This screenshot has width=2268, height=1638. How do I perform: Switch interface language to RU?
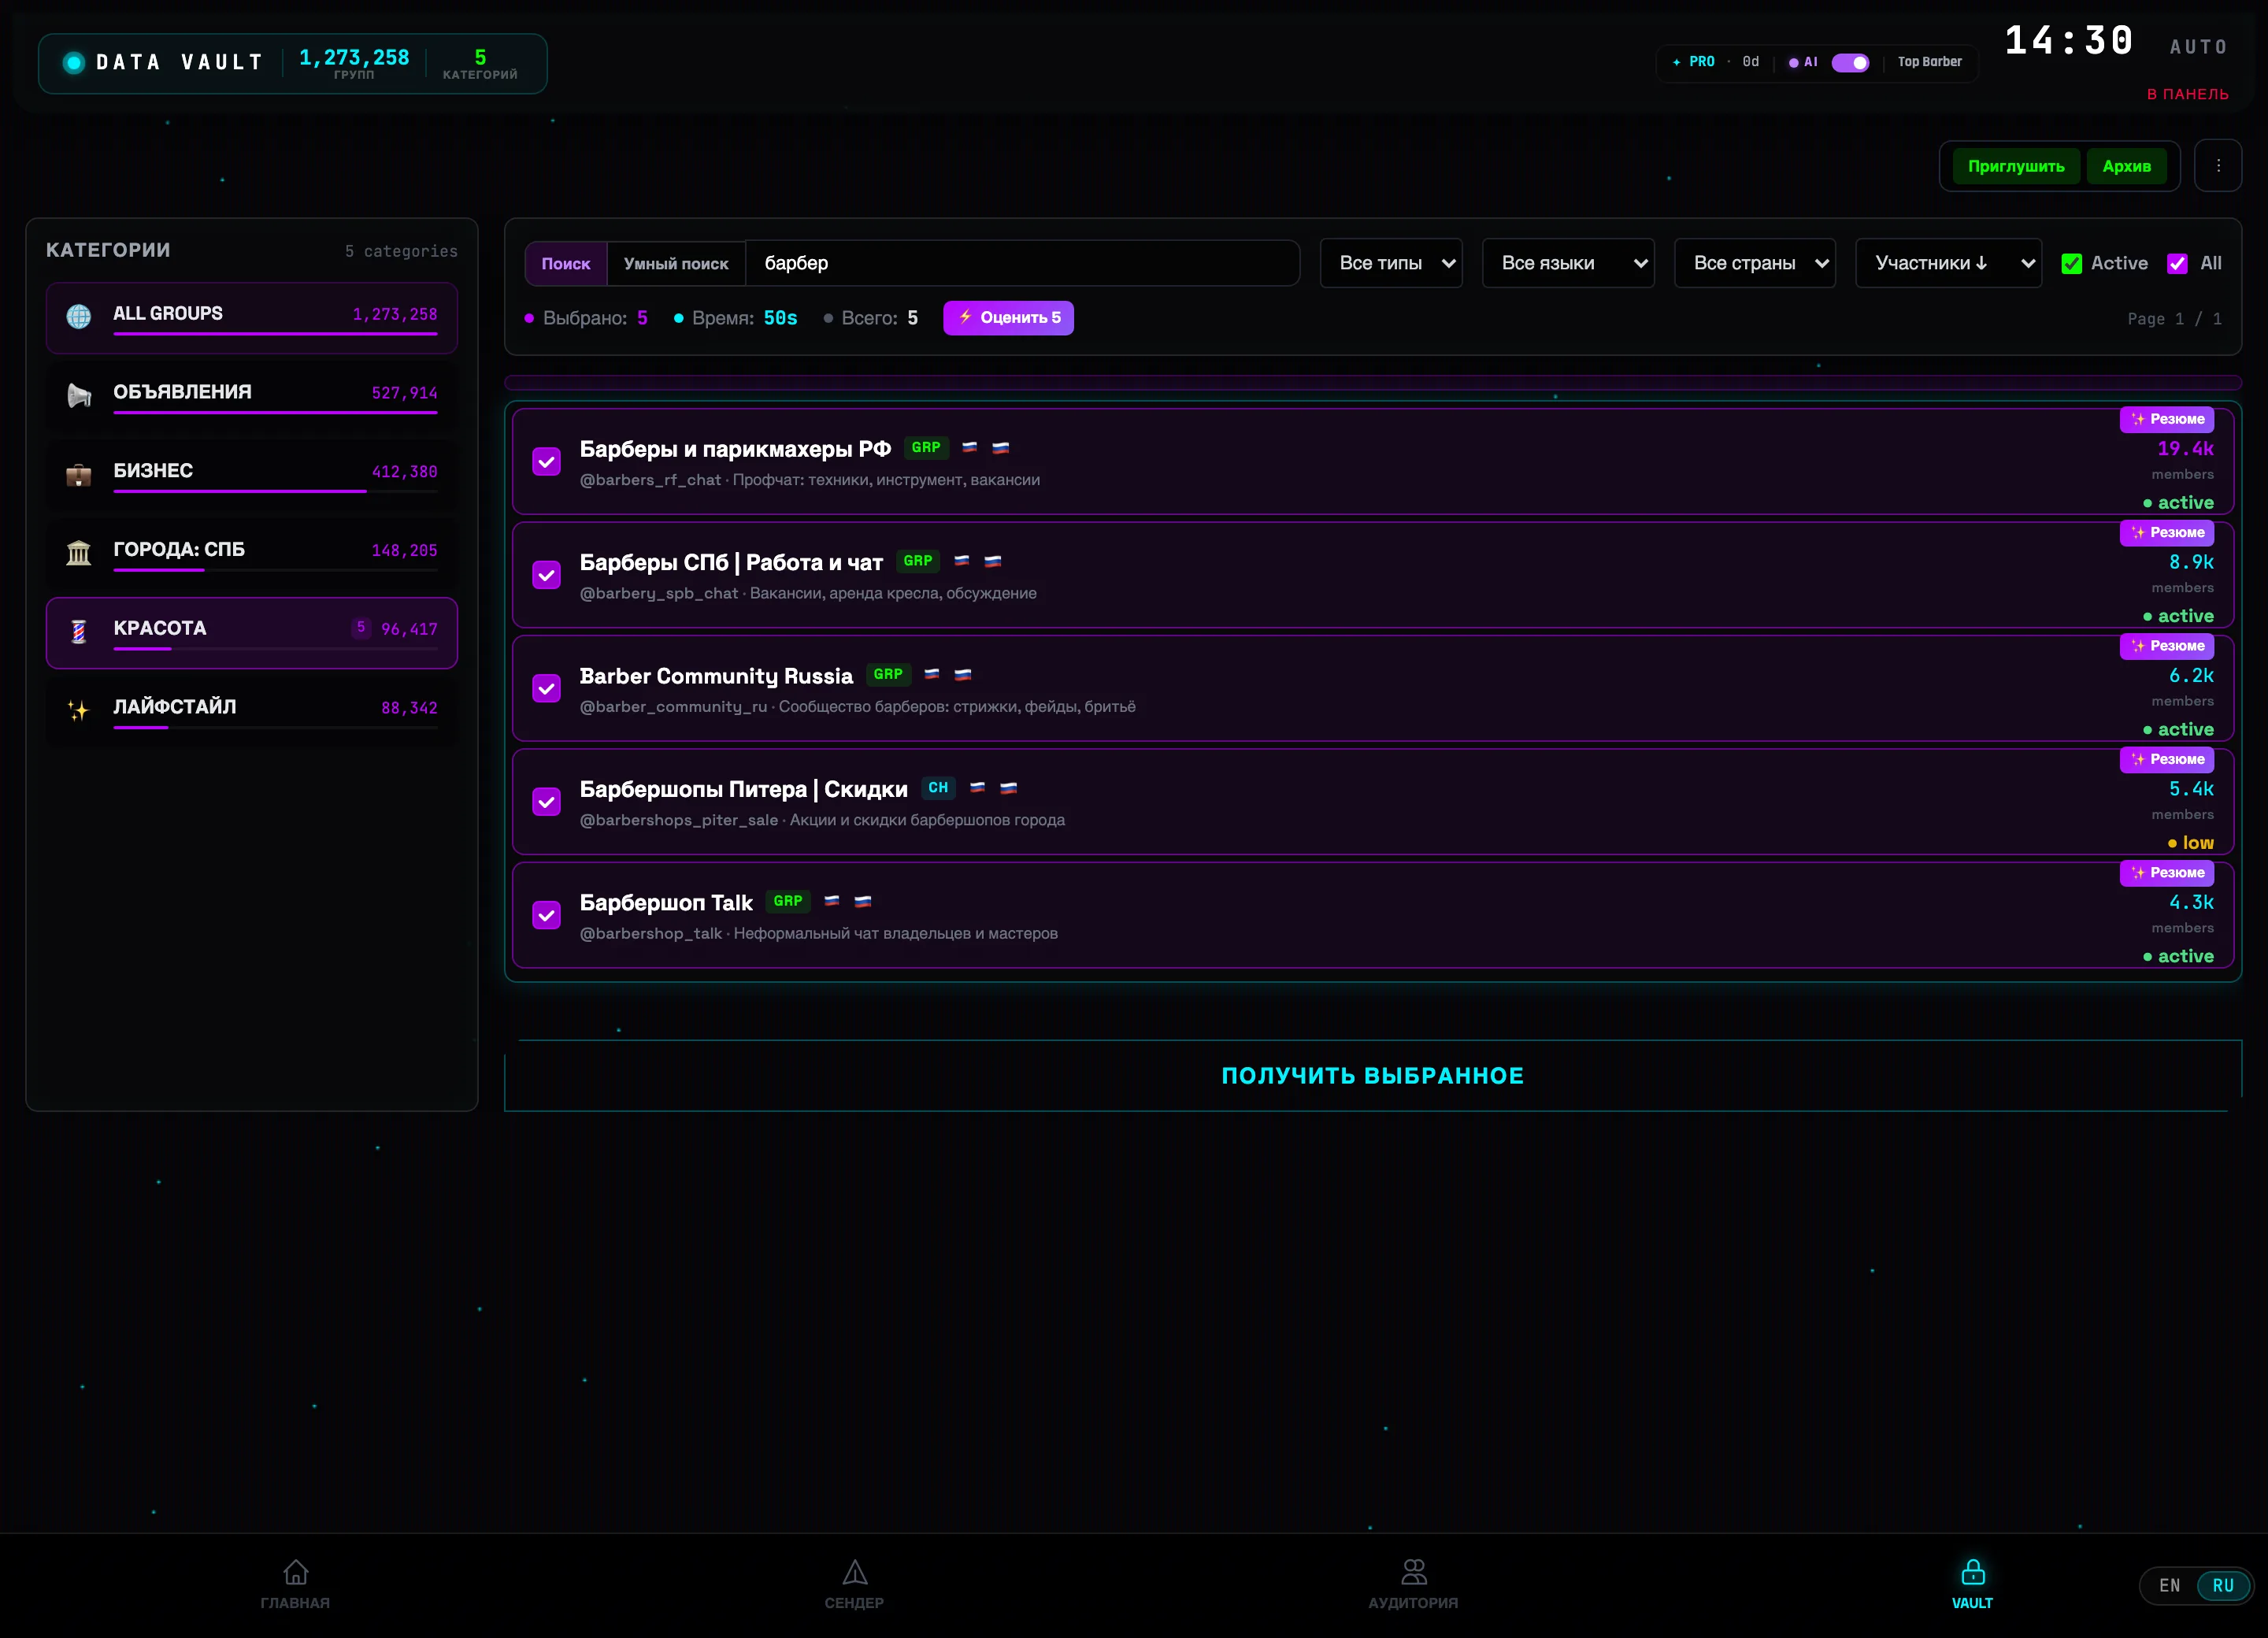coord(2223,1586)
